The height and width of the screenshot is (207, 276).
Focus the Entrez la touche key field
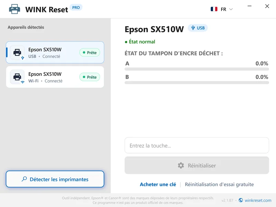tap(197, 145)
